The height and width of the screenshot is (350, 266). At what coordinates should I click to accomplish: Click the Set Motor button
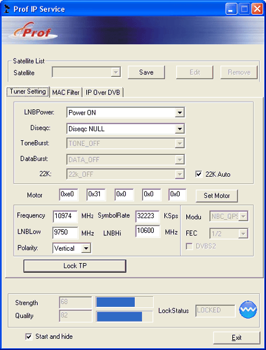[x=217, y=196]
